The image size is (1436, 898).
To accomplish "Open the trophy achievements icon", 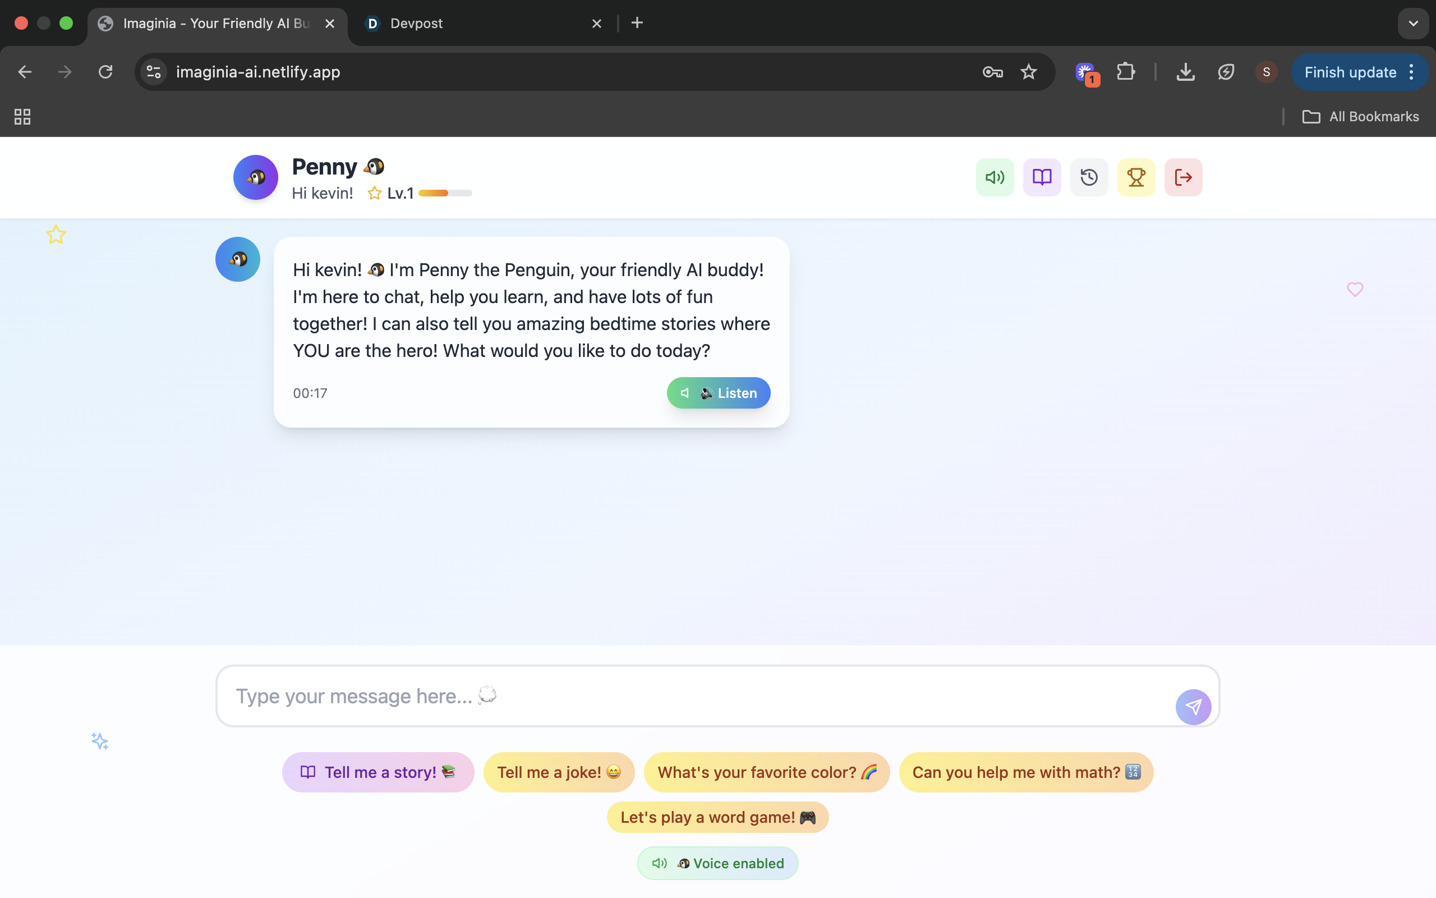I will (x=1136, y=177).
